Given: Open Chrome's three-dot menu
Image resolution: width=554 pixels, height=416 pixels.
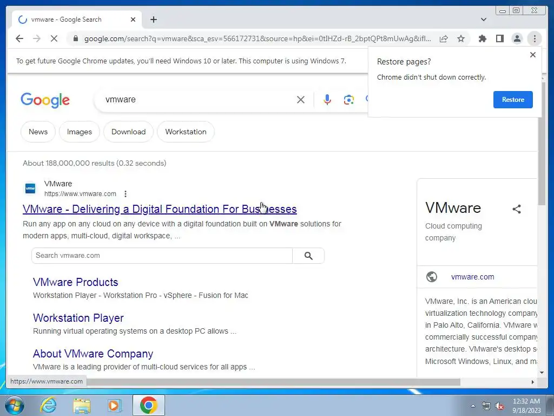Looking at the screenshot, I should click(x=535, y=38).
